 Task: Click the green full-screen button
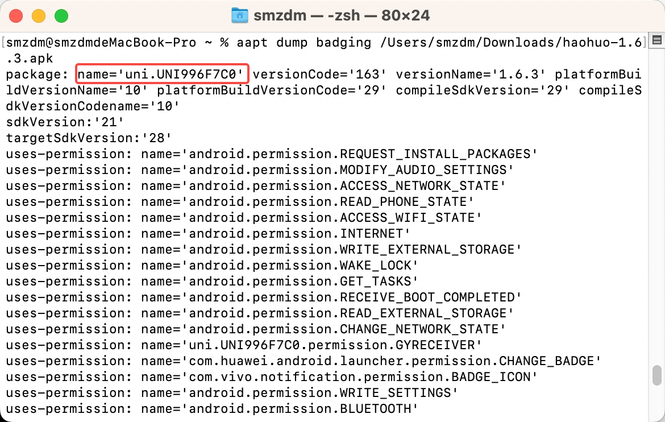(x=61, y=15)
